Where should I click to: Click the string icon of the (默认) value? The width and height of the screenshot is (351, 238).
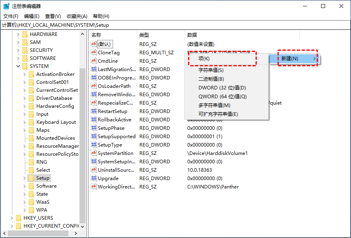[93, 44]
